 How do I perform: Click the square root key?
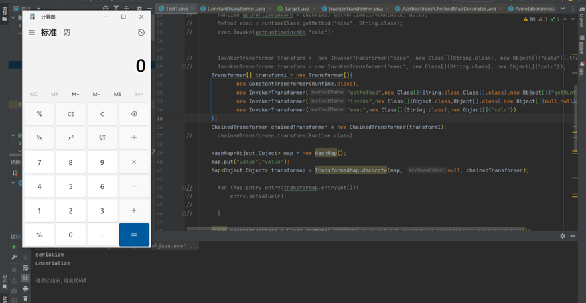pyautogui.click(x=102, y=138)
